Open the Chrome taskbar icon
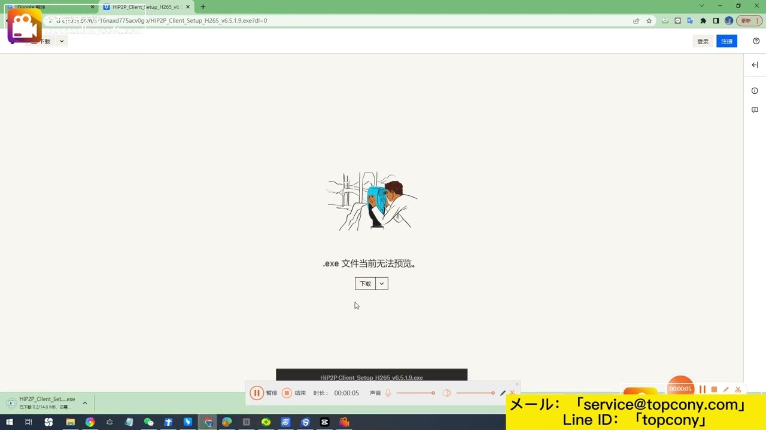 208,422
